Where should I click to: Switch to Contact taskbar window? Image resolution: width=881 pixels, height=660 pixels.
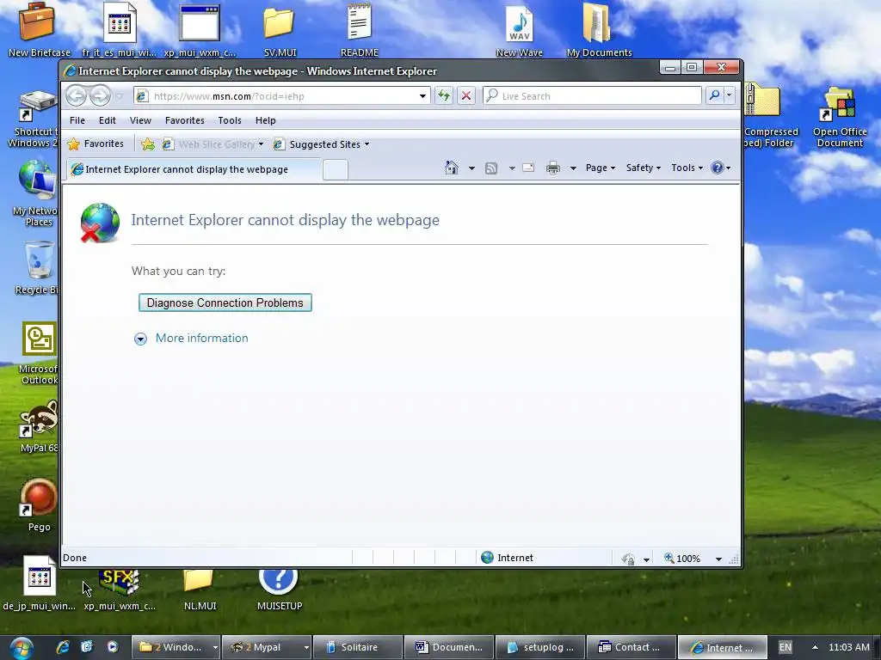631,648
